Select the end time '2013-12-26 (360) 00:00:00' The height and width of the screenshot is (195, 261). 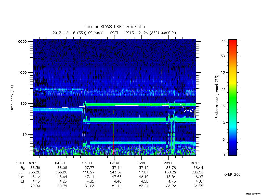(150, 33)
